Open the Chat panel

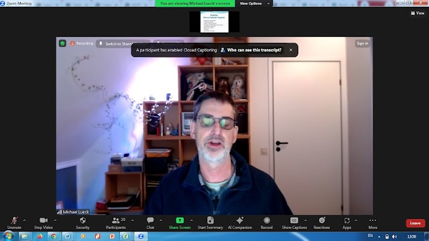[x=150, y=223]
